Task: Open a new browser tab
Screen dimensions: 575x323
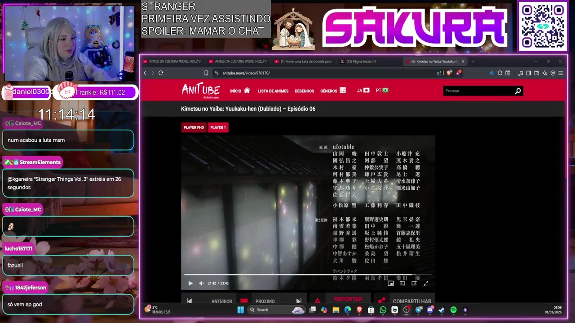Action: coord(473,61)
